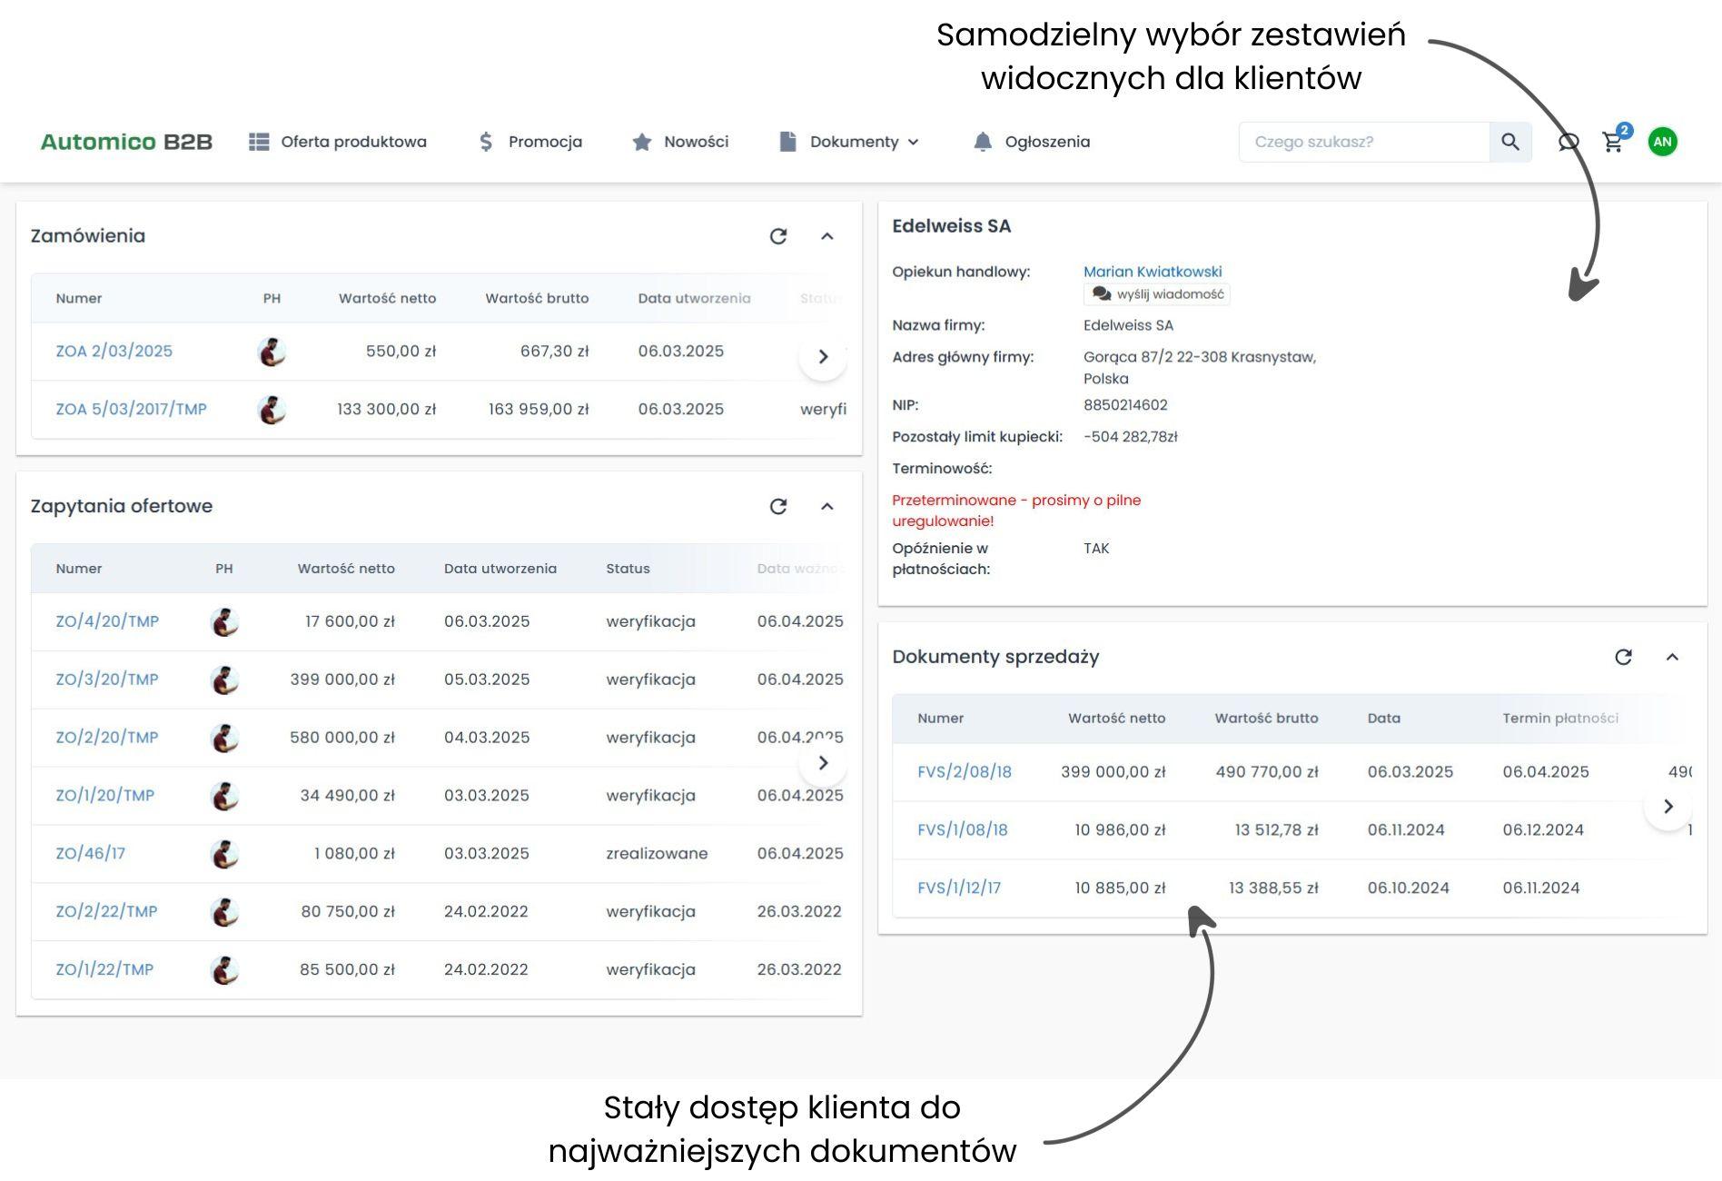Click the search magnifier icon
The height and width of the screenshot is (1181, 1722).
(1511, 142)
